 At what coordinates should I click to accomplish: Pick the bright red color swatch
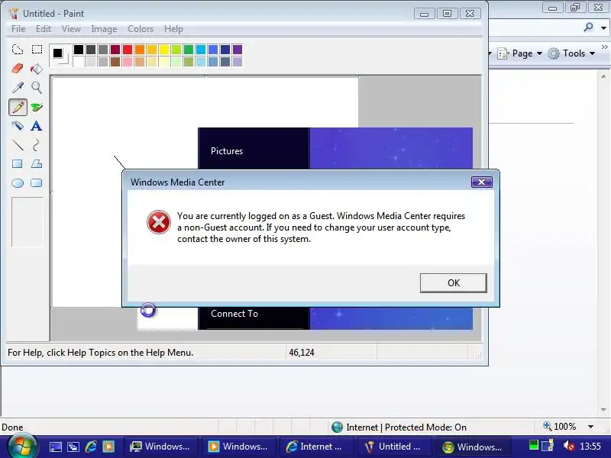point(128,50)
